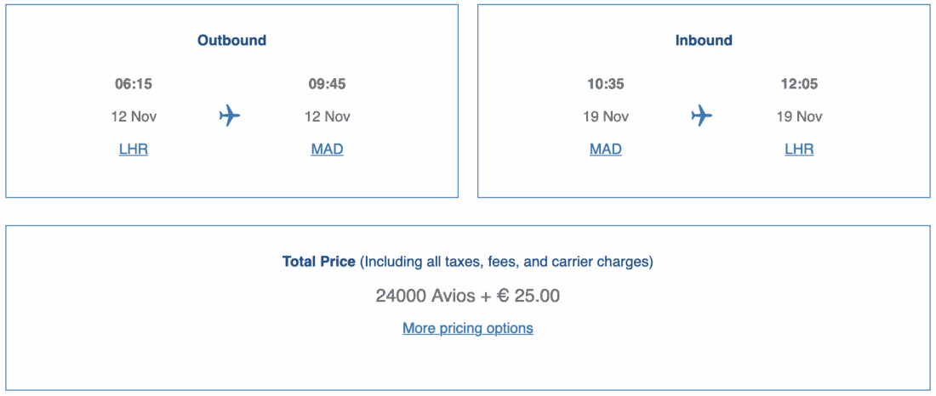Select the 10:35 inbound departure time
The image size is (936, 396).
(x=606, y=84)
